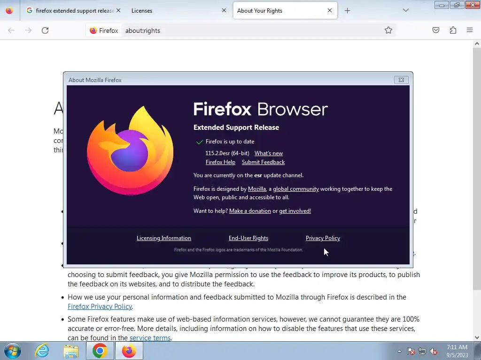
Task: Show hidden system tray icons arrow
Action: click(x=399, y=351)
